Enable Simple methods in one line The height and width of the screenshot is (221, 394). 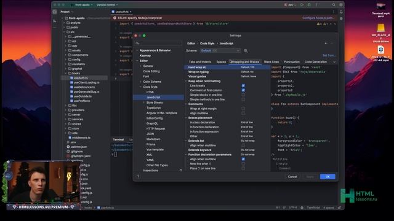coord(243,99)
